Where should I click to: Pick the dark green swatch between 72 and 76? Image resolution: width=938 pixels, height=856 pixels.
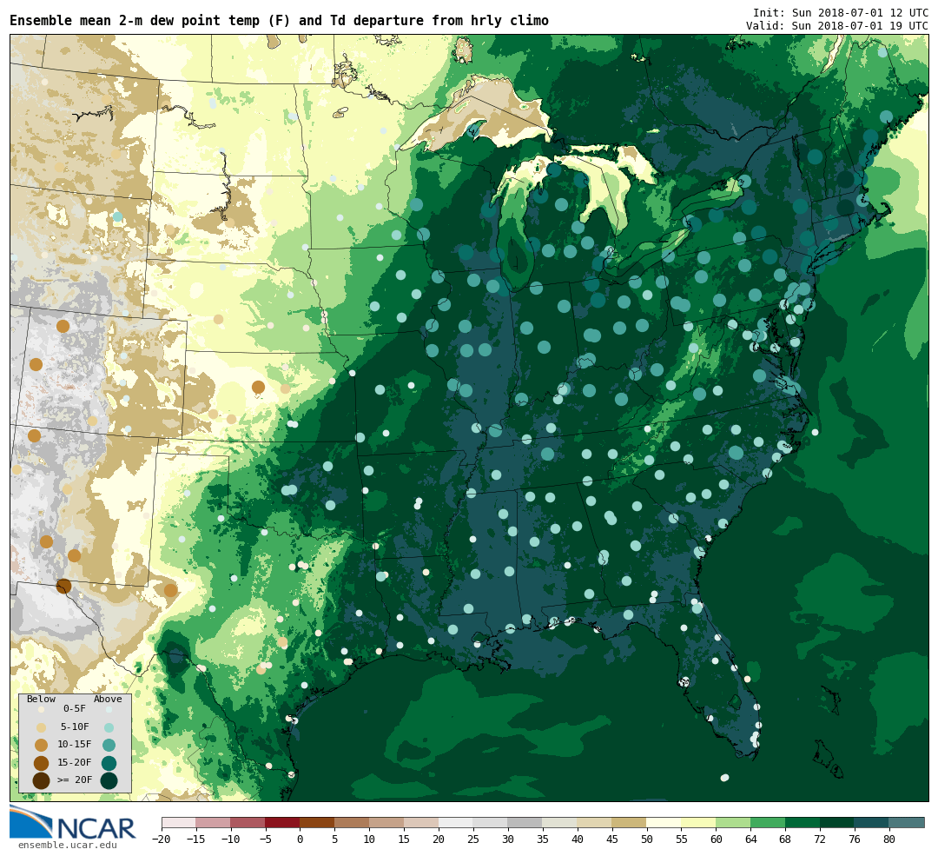pyautogui.click(x=838, y=822)
